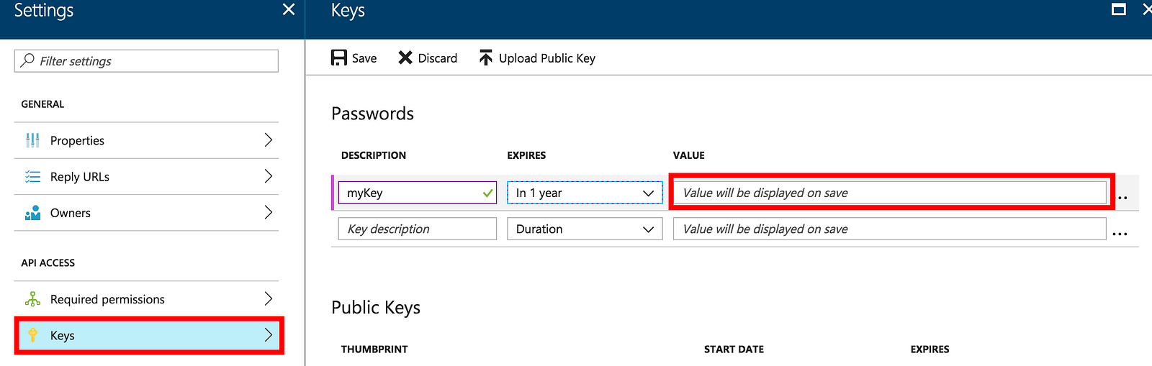Click the empty Key description field
This screenshot has width=1152, height=366.
[x=417, y=229]
